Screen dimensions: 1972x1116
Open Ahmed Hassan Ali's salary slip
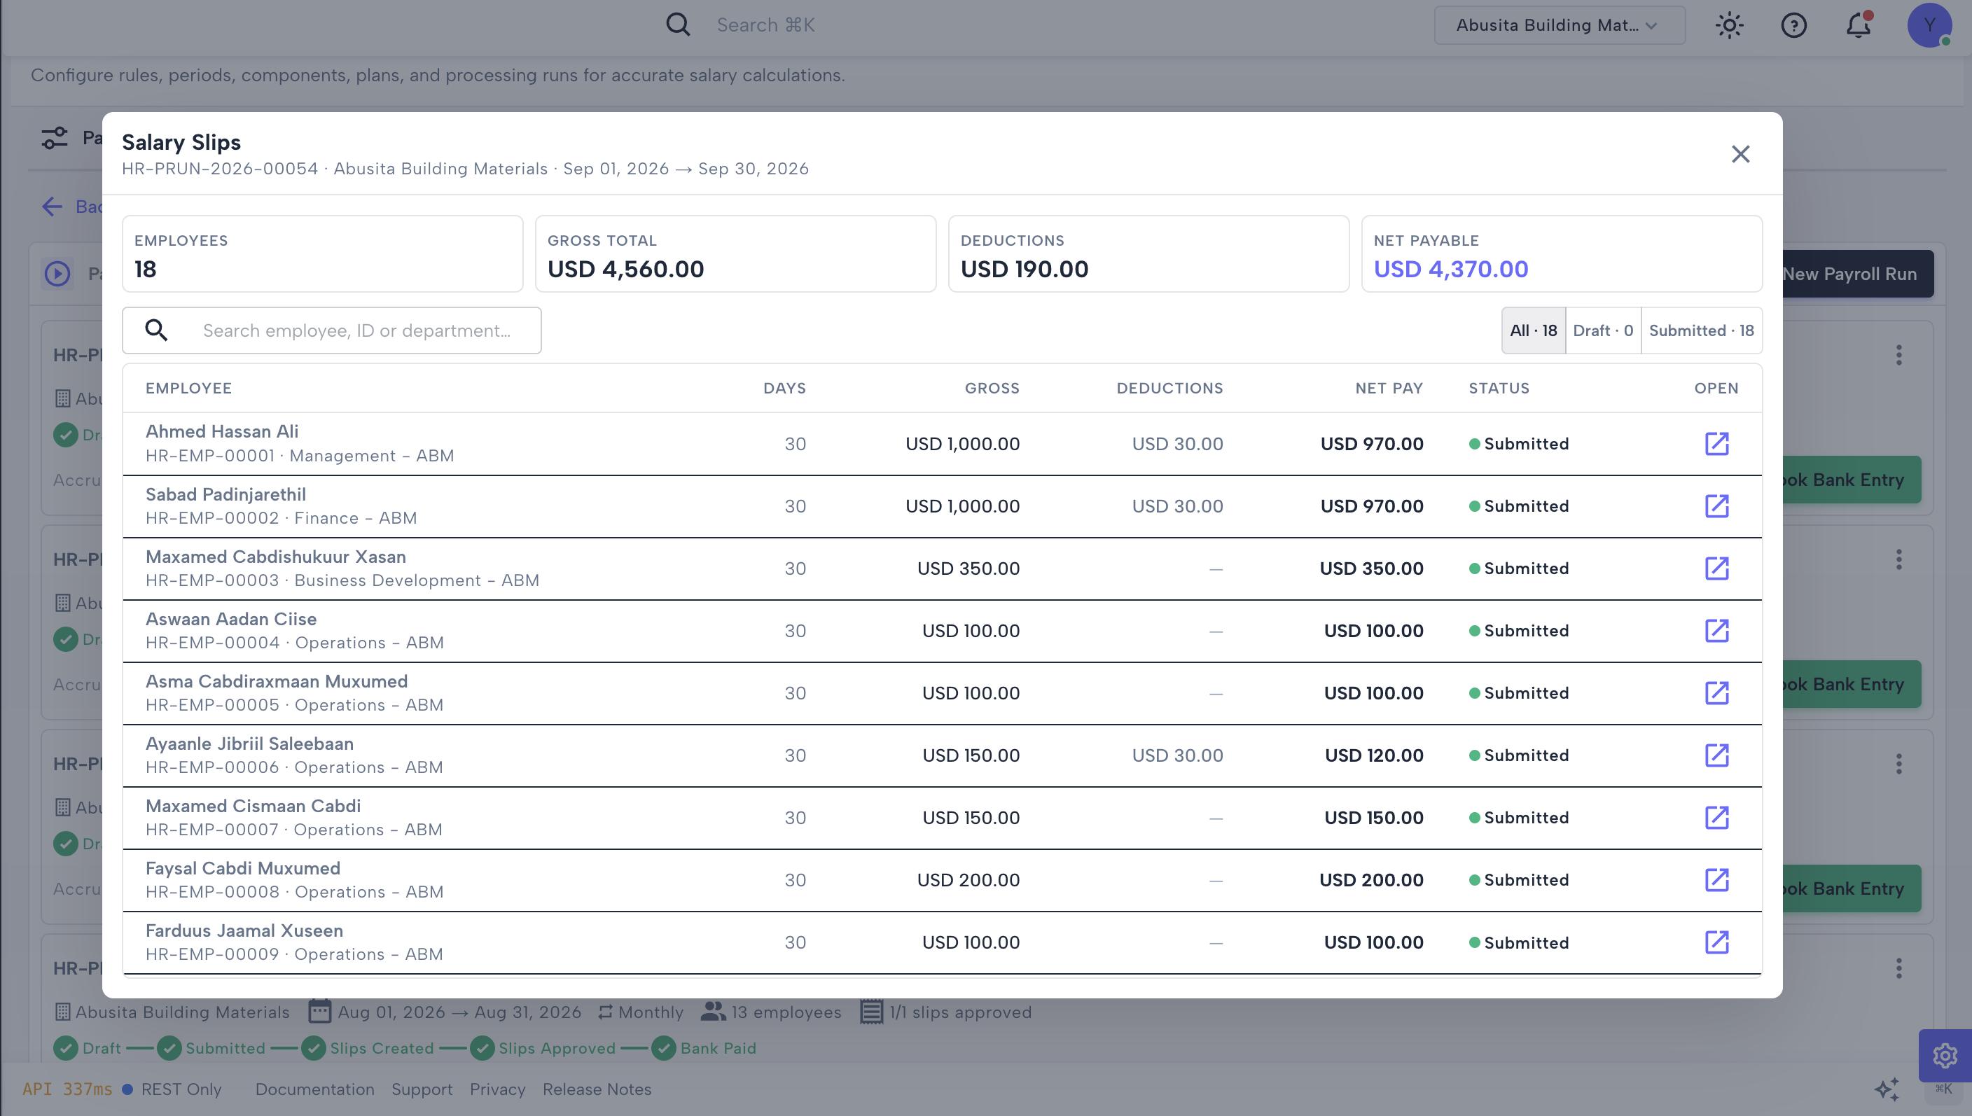(1716, 444)
